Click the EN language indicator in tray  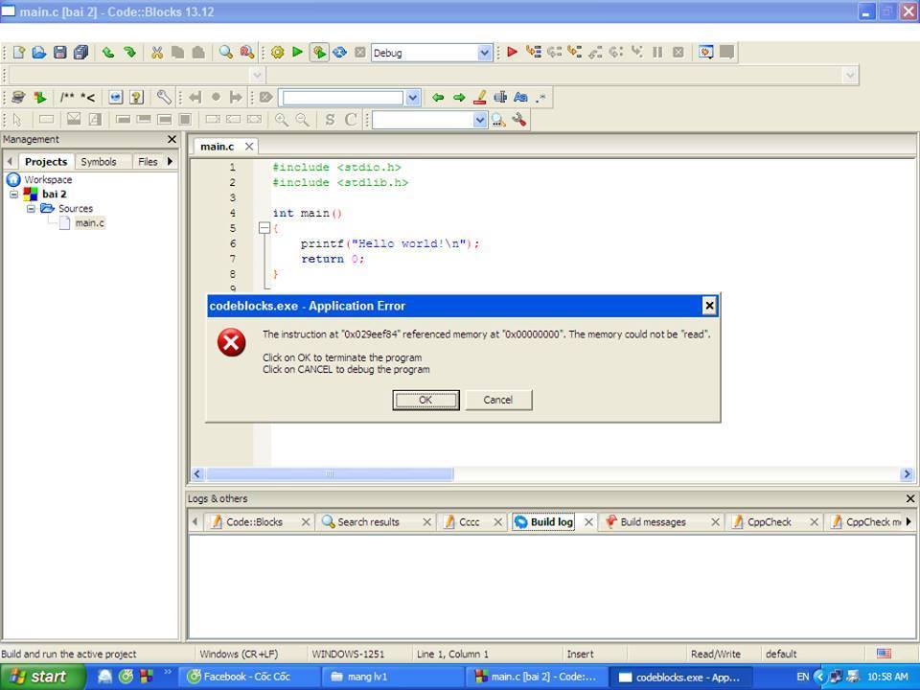click(802, 677)
